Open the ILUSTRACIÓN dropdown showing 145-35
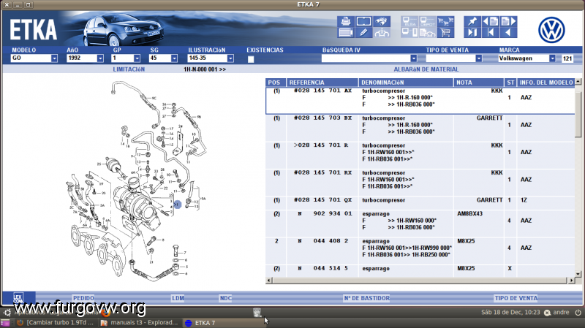 (211, 58)
